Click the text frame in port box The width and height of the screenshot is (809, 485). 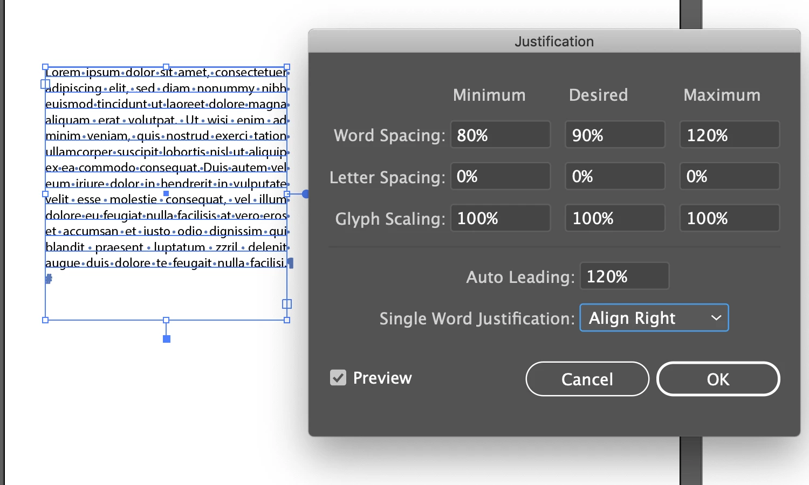pyautogui.click(x=45, y=84)
